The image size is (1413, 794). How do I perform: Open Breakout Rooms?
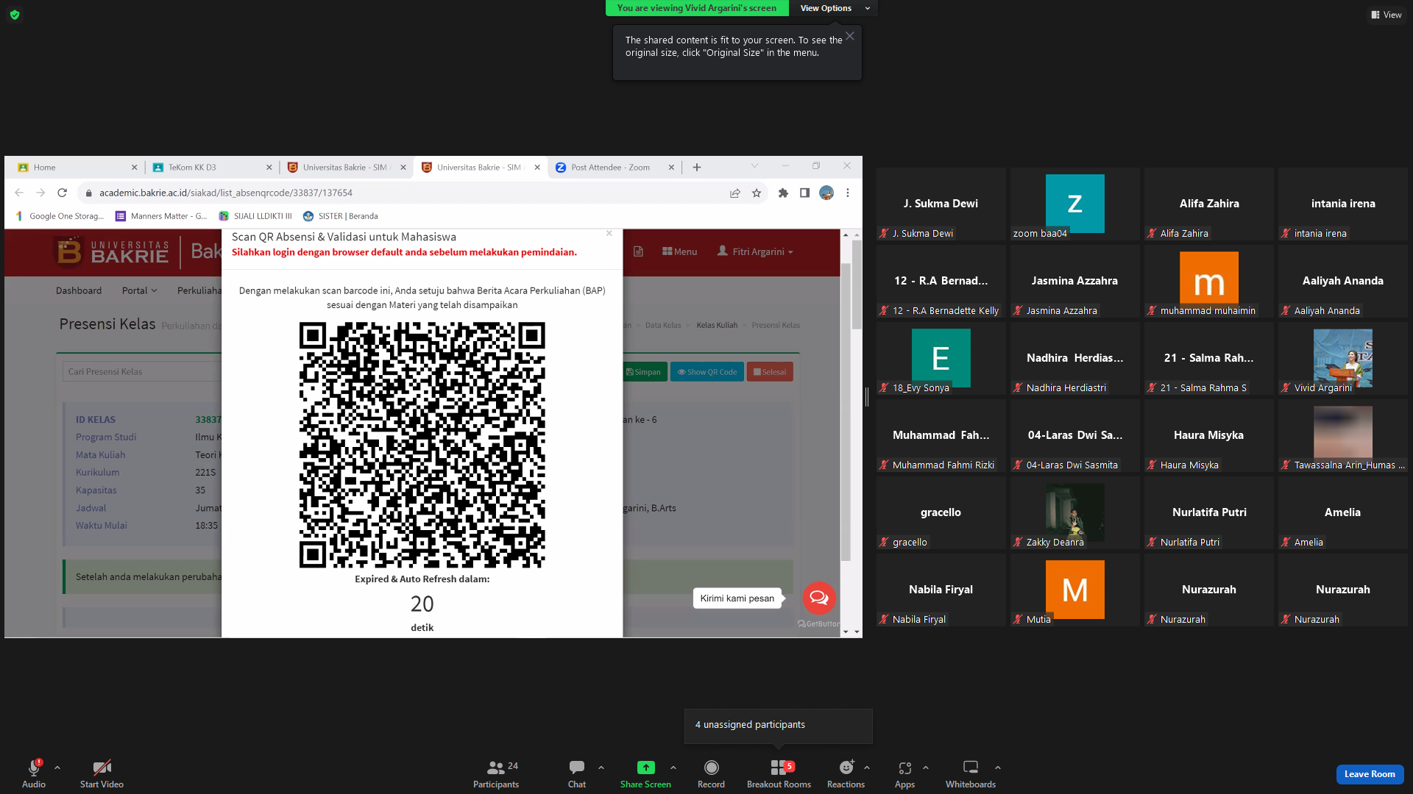point(779,773)
